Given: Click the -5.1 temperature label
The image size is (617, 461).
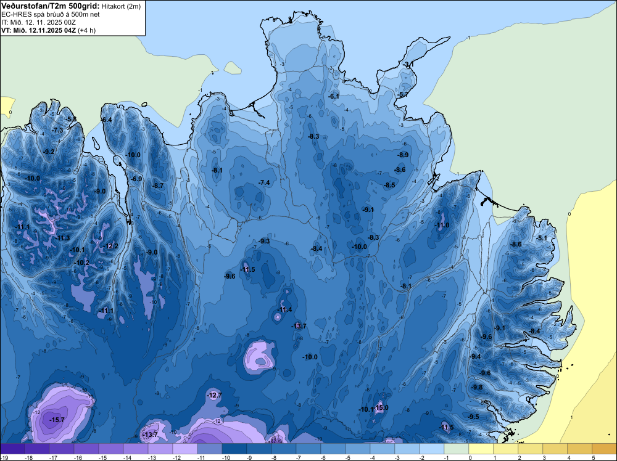Looking at the screenshot, I should point(542,238).
